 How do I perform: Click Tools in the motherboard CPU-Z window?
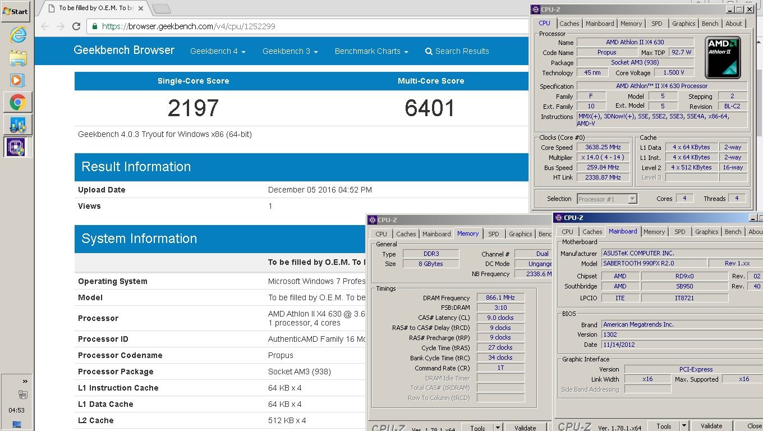pyautogui.click(x=664, y=426)
